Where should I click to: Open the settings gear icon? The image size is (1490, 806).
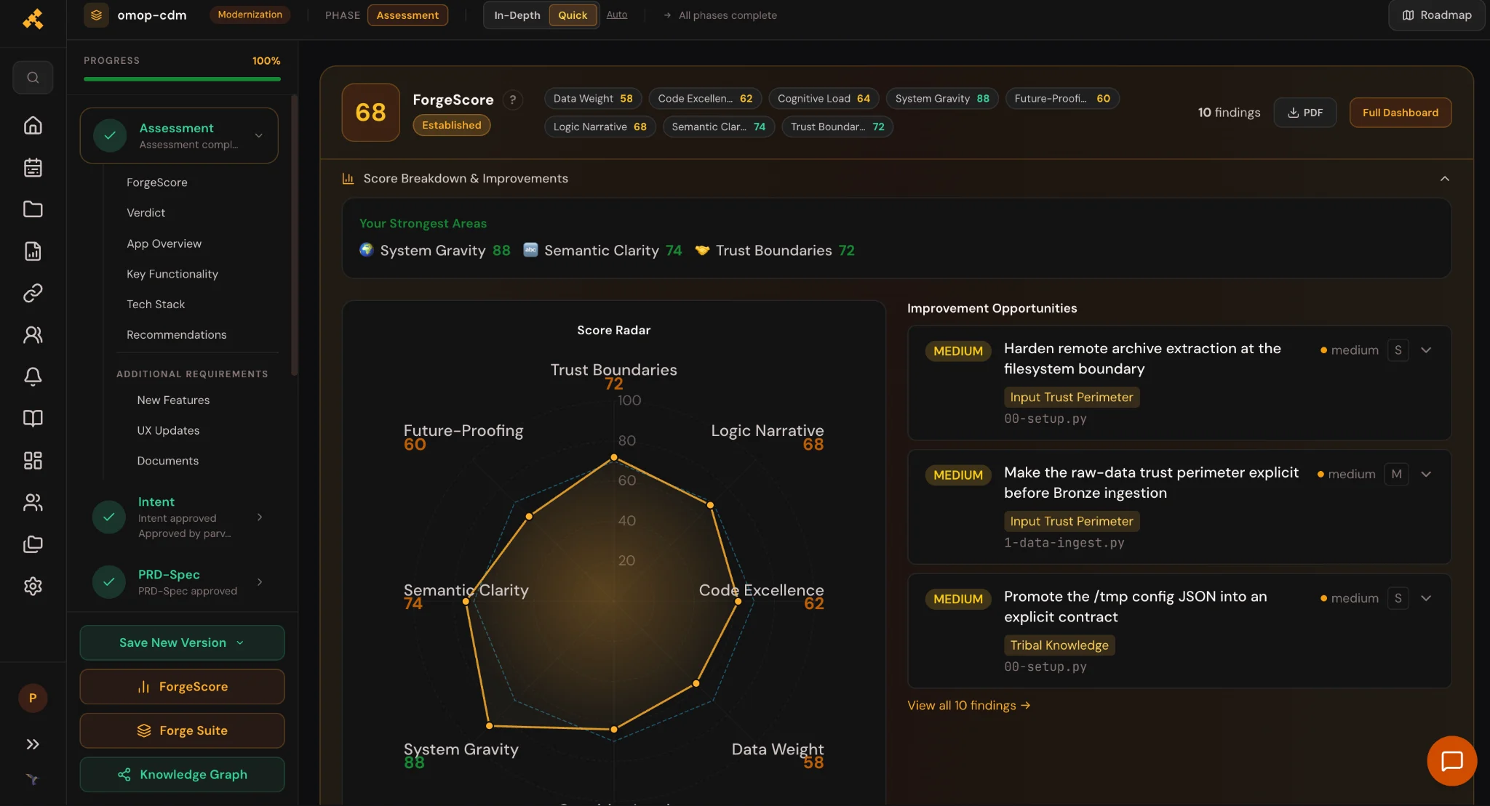click(x=33, y=586)
